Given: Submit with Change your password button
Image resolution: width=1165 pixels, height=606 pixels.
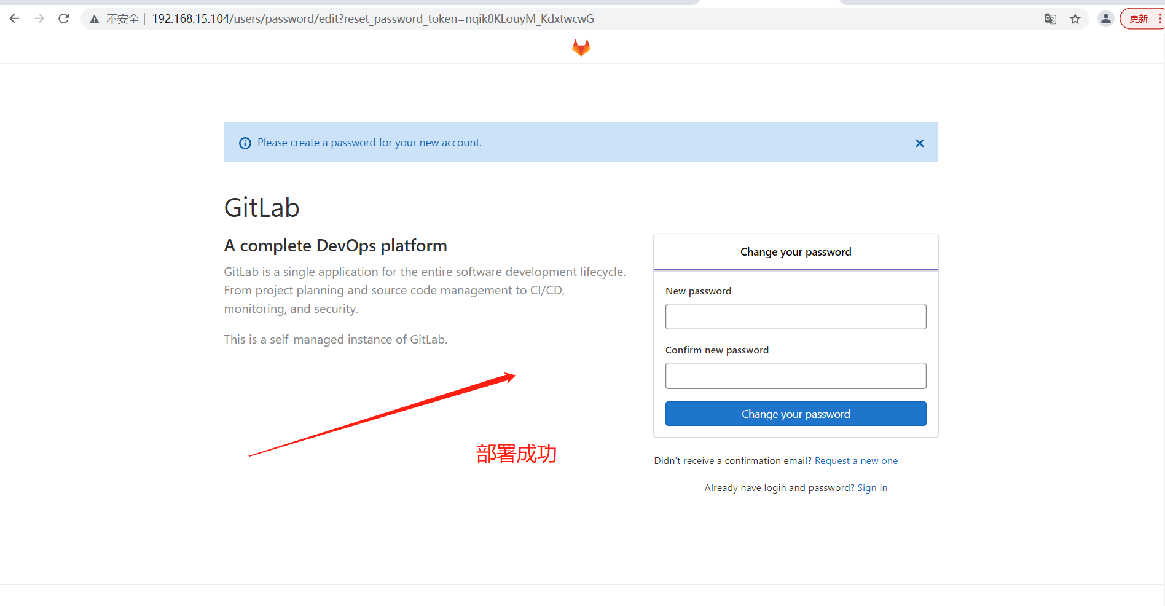Looking at the screenshot, I should (796, 414).
